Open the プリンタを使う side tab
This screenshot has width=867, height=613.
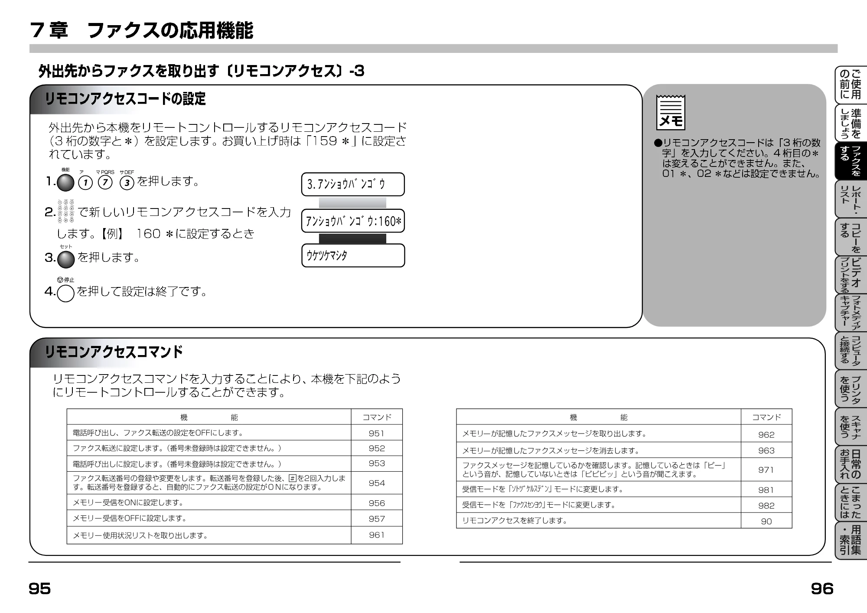coord(851,389)
